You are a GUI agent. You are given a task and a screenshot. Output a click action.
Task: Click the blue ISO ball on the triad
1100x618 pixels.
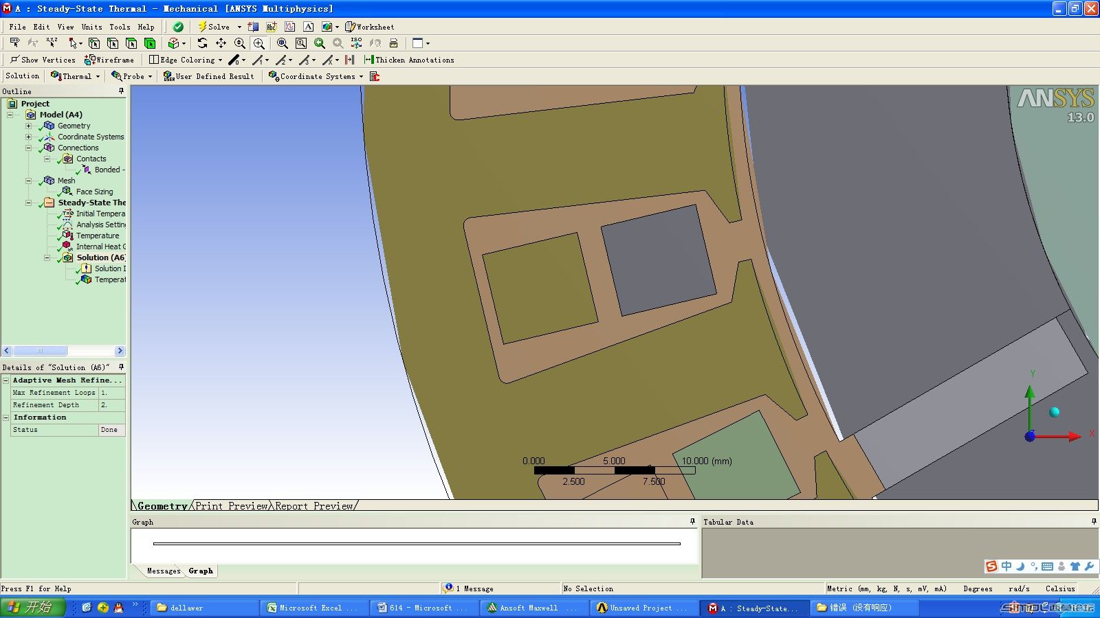coord(1055,412)
